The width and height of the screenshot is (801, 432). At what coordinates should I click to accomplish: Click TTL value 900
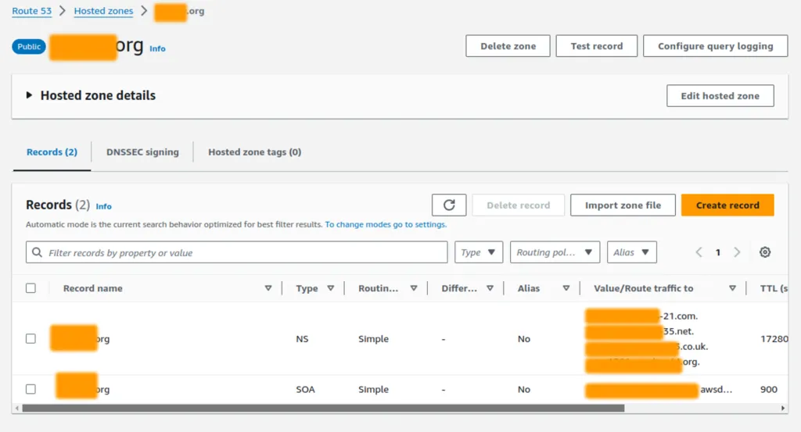769,389
